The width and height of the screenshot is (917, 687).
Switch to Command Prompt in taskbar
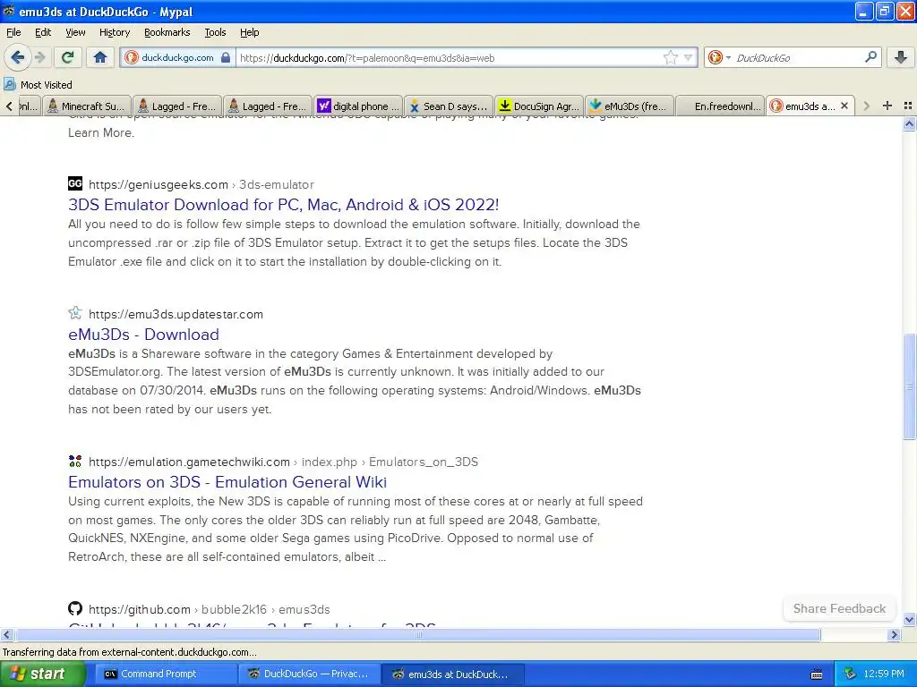click(x=165, y=674)
